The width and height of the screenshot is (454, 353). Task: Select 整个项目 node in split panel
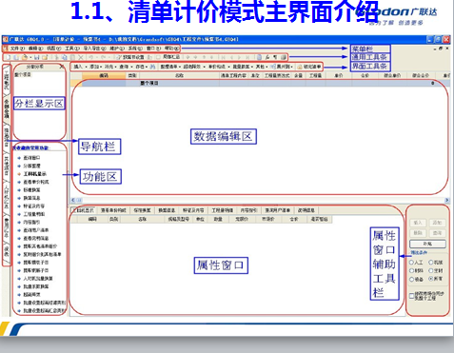23,74
